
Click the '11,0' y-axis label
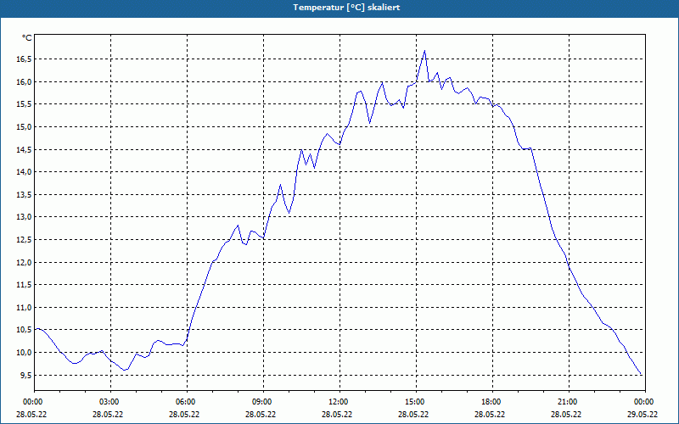(23, 308)
